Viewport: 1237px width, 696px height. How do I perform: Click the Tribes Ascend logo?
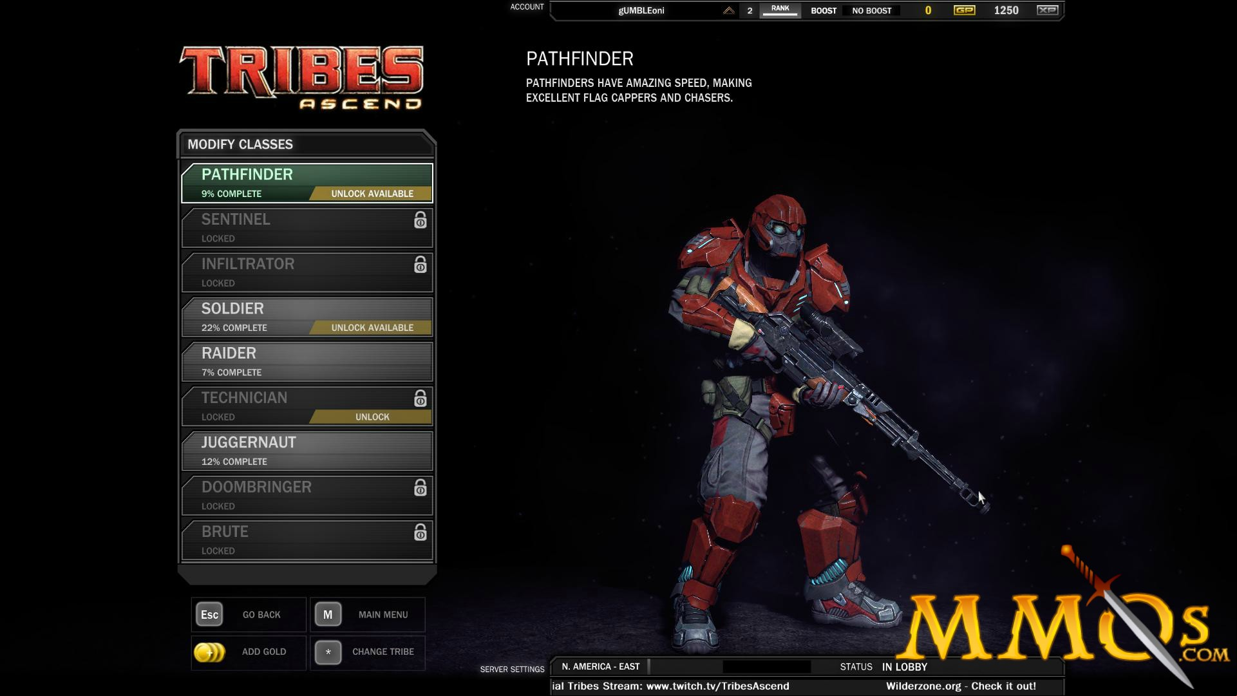tap(301, 78)
